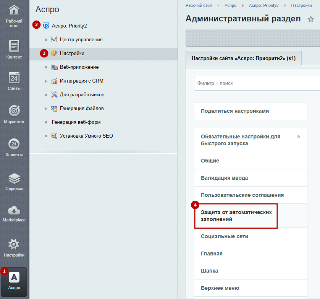This screenshot has height=299, width=320.
Task: Open the Настройки gear icon in sidebar
Action: point(14,244)
